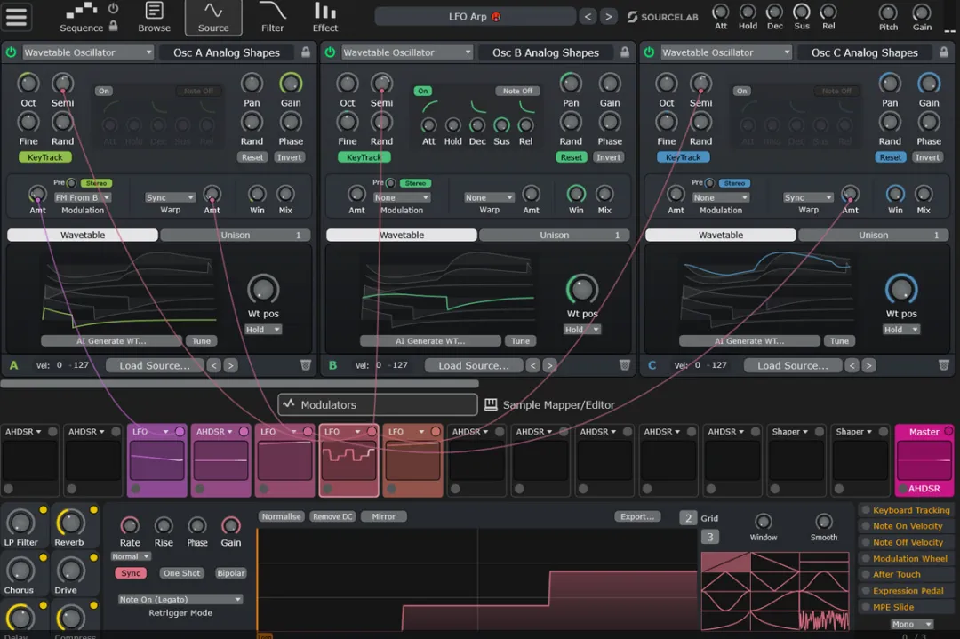Toggle Osc A power button

(x=11, y=52)
